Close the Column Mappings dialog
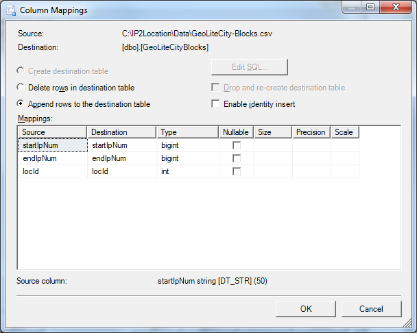This screenshot has height=333, width=417. tap(396, 7)
